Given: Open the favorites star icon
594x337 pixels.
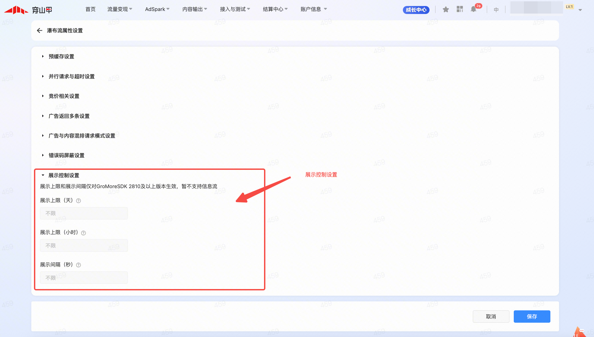Looking at the screenshot, I should pyautogui.click(x=446, y=10).
